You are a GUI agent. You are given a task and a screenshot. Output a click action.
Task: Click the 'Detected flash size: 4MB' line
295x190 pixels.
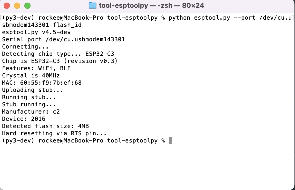[45, 126]
